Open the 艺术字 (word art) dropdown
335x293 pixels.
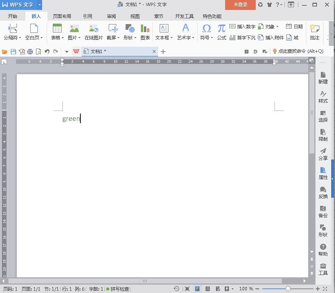185,38
